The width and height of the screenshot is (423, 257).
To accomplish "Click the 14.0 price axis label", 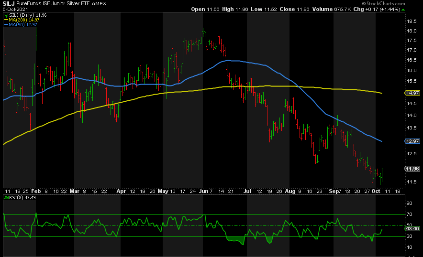I will (x=412, y=116).
